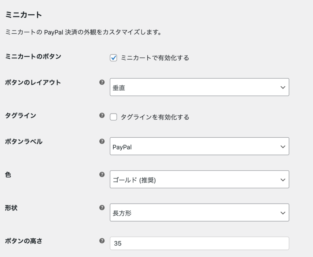Viewport: 313px width, 257px height.
Task: Open the 色 dropdown showing ゴールド (推奨)
Action: (x=199, y=179)
